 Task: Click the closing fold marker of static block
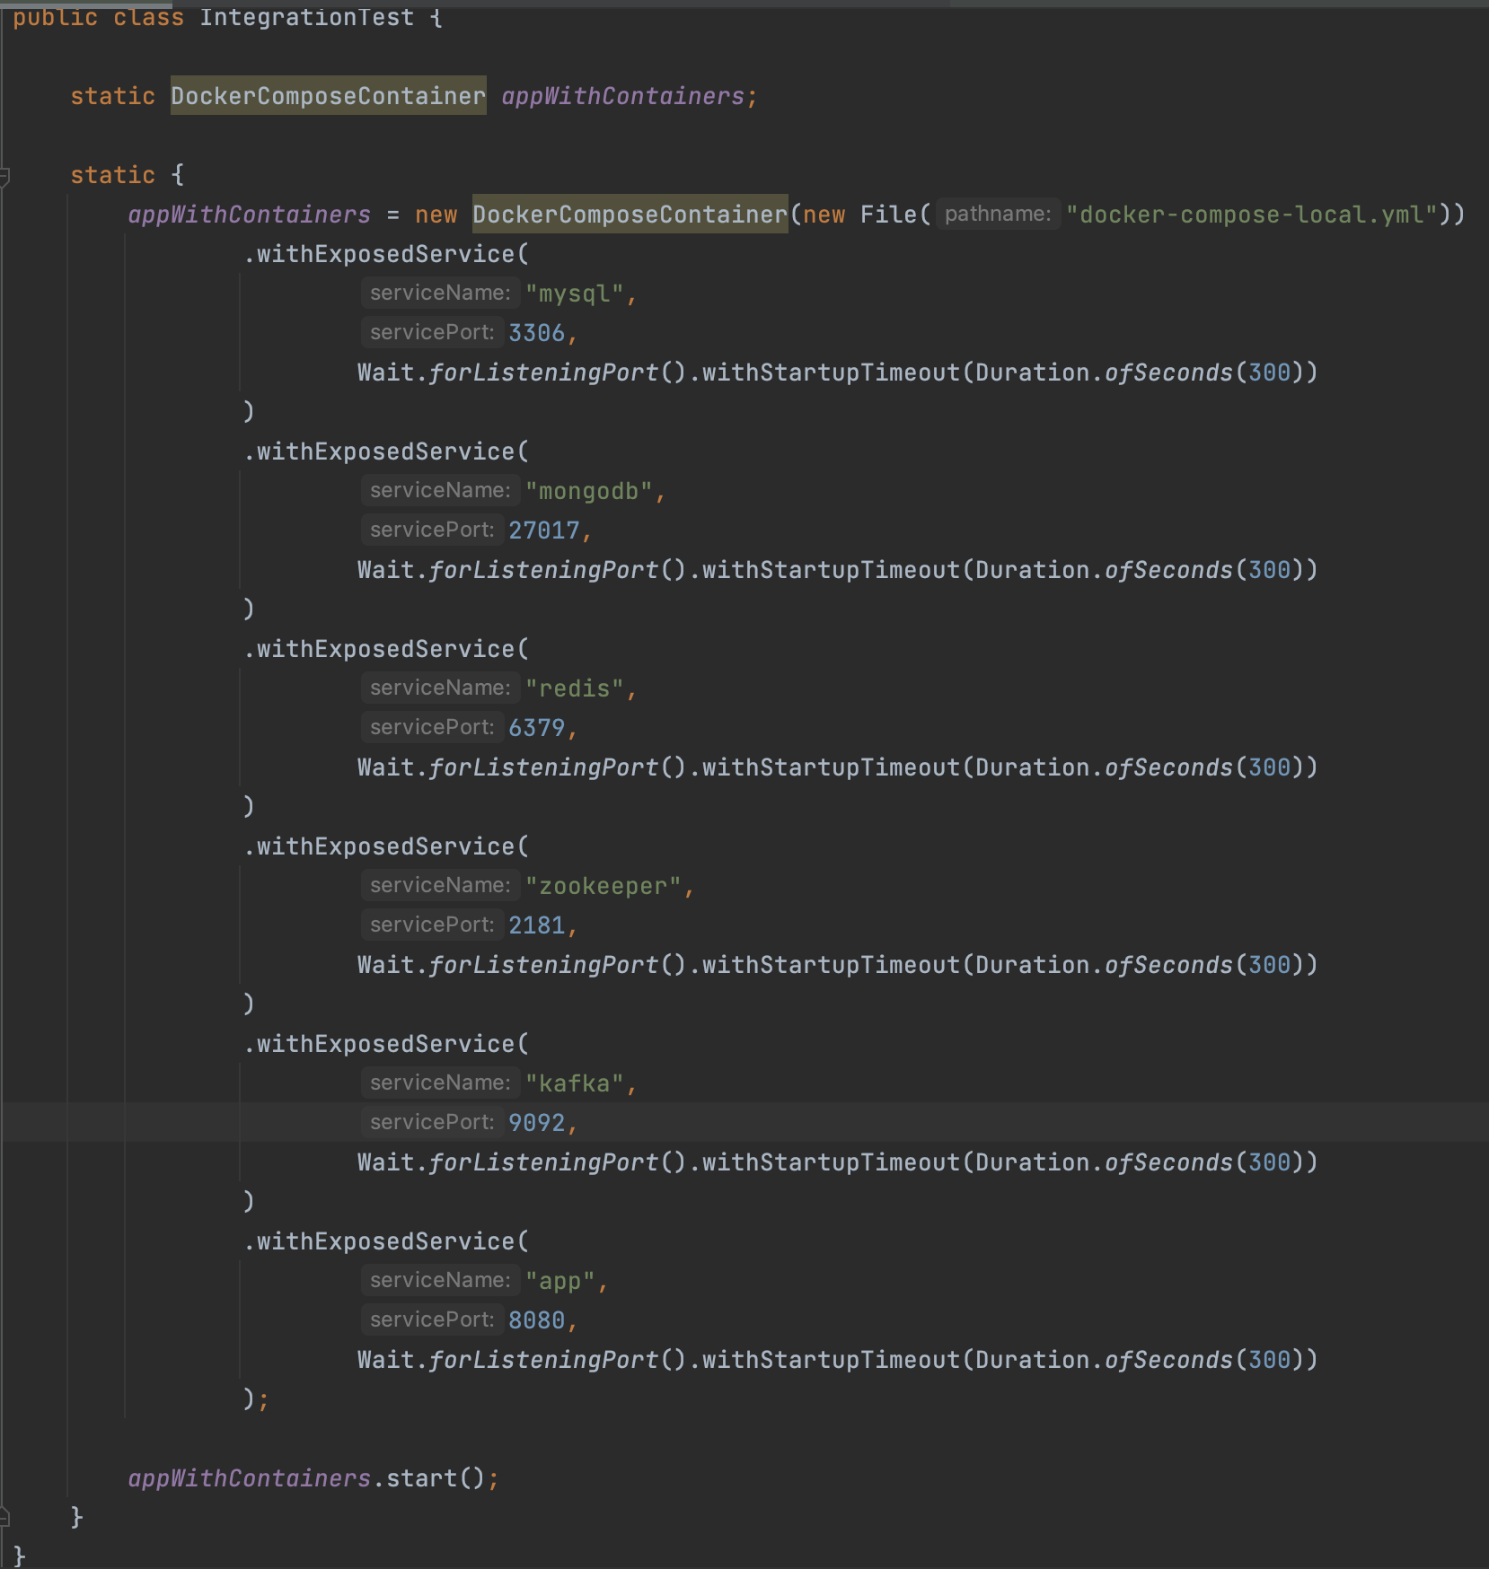coord(4,1518)
